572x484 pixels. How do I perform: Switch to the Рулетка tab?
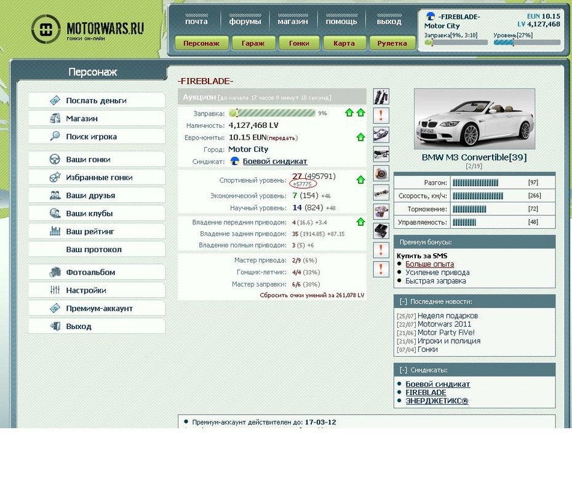point(392,43)
